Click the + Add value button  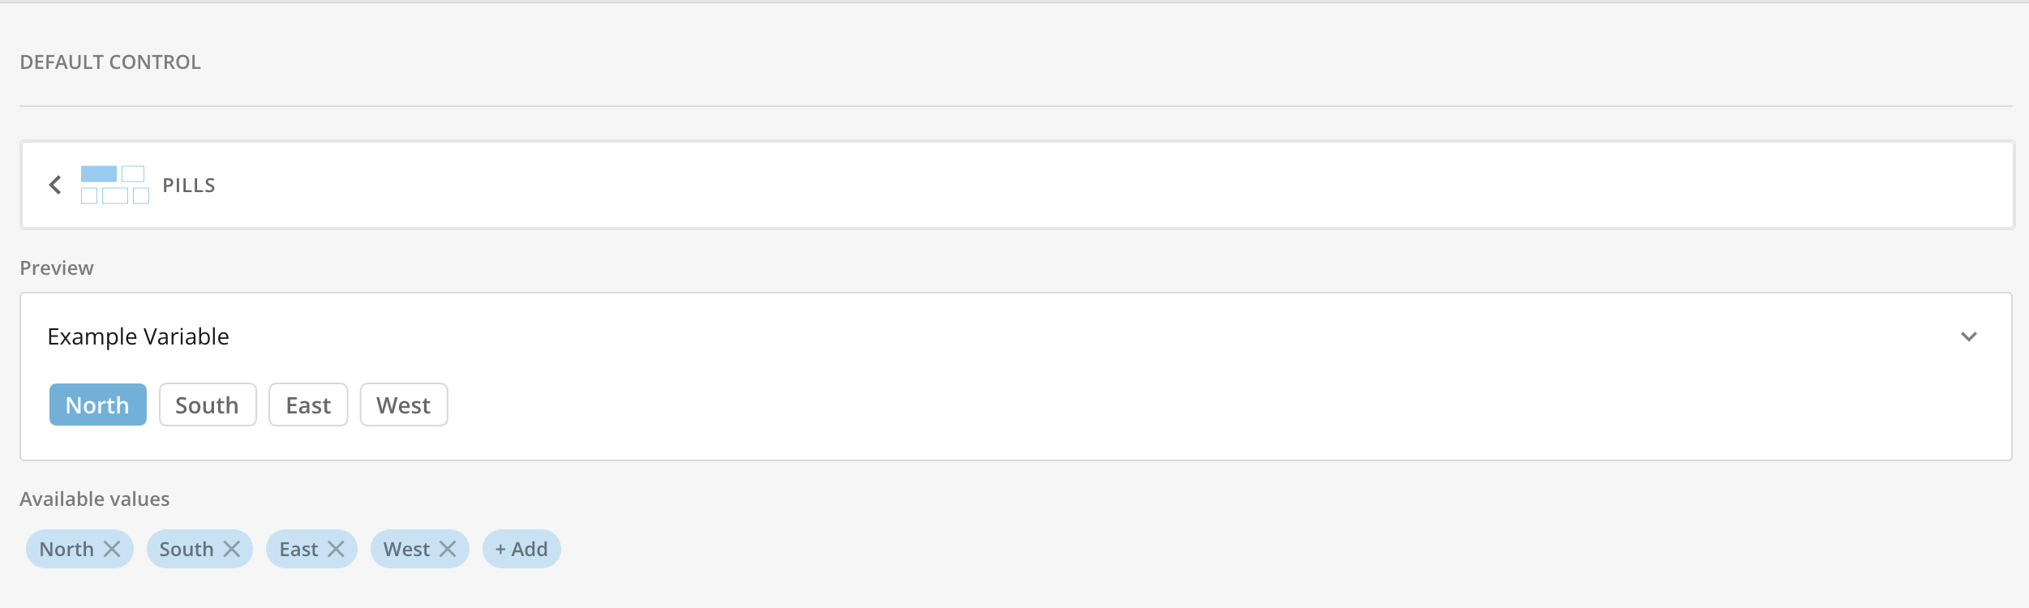click(x=521, y=550)
